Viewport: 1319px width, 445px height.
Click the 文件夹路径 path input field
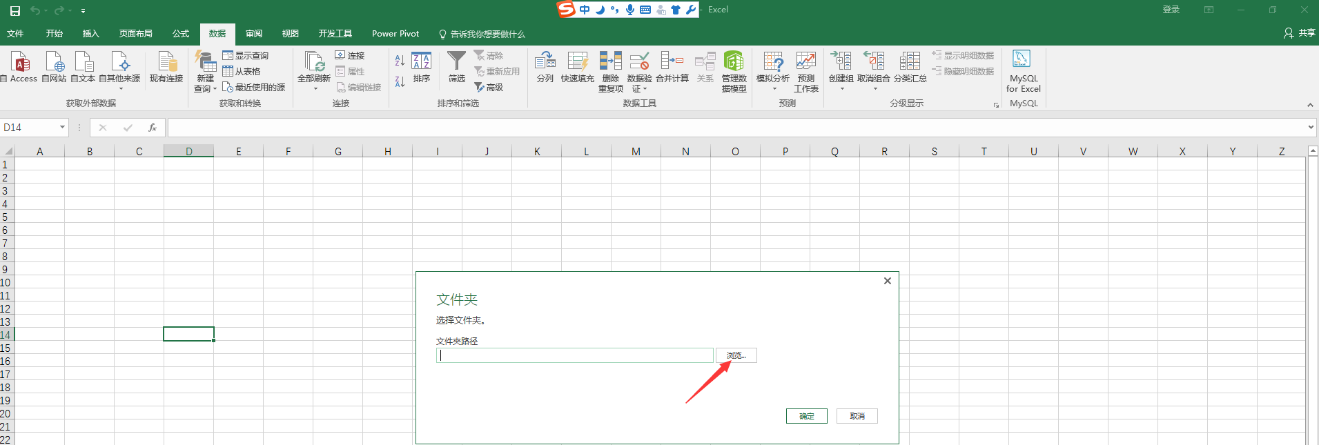tap(574, 355)
